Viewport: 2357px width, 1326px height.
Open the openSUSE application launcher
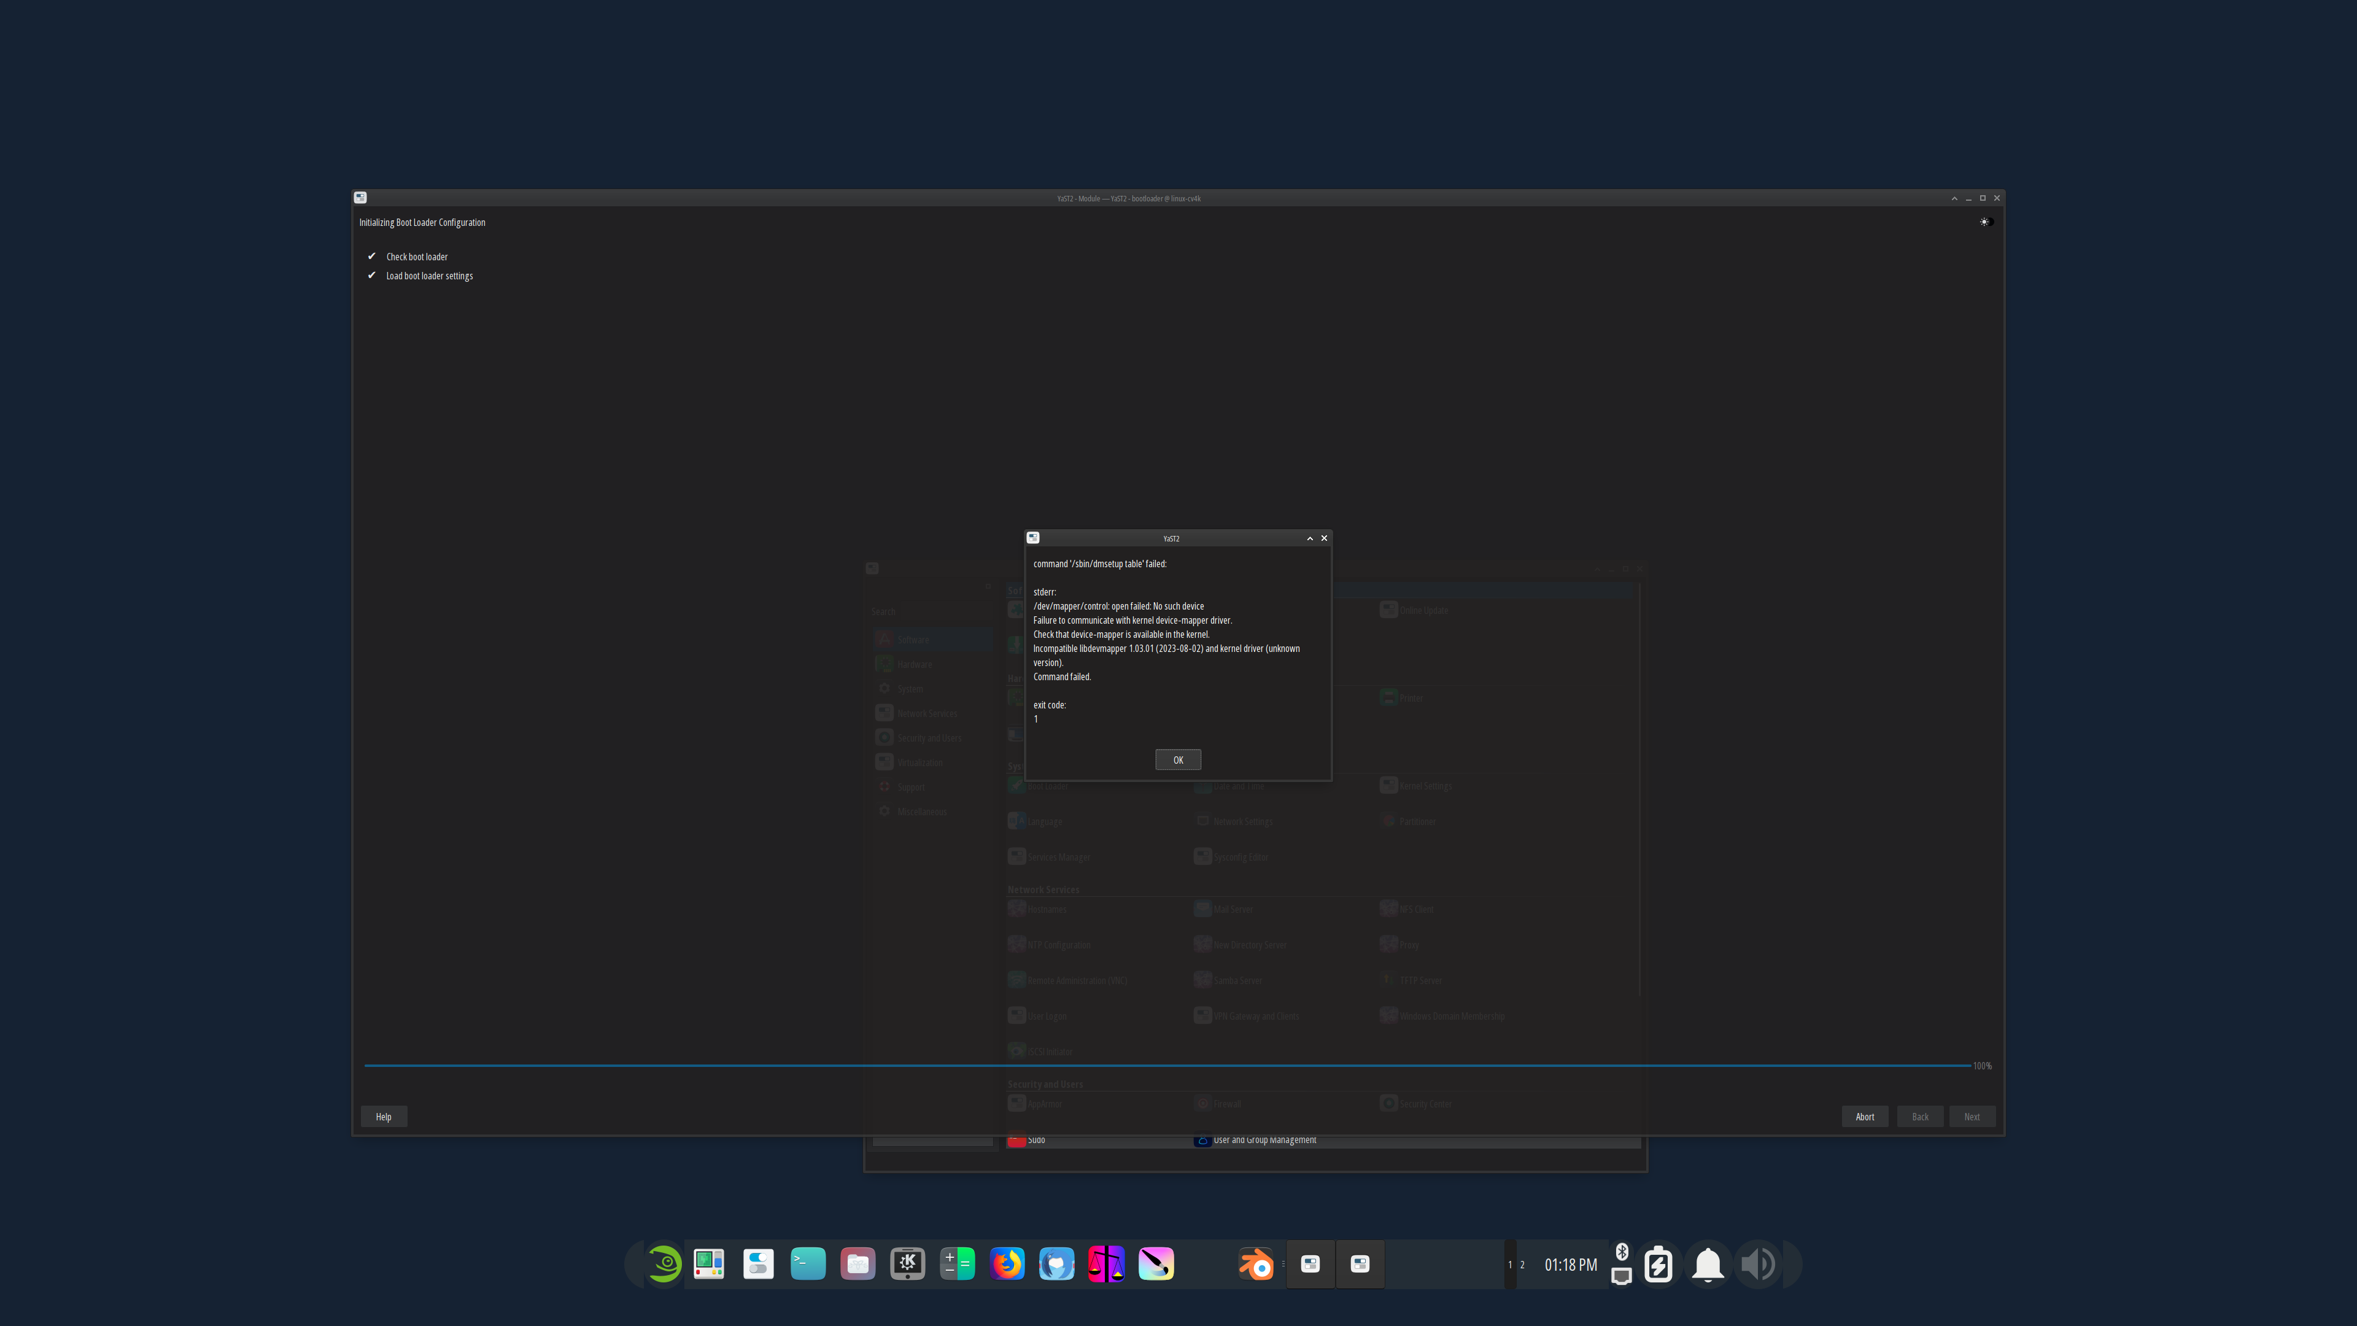665,1265
